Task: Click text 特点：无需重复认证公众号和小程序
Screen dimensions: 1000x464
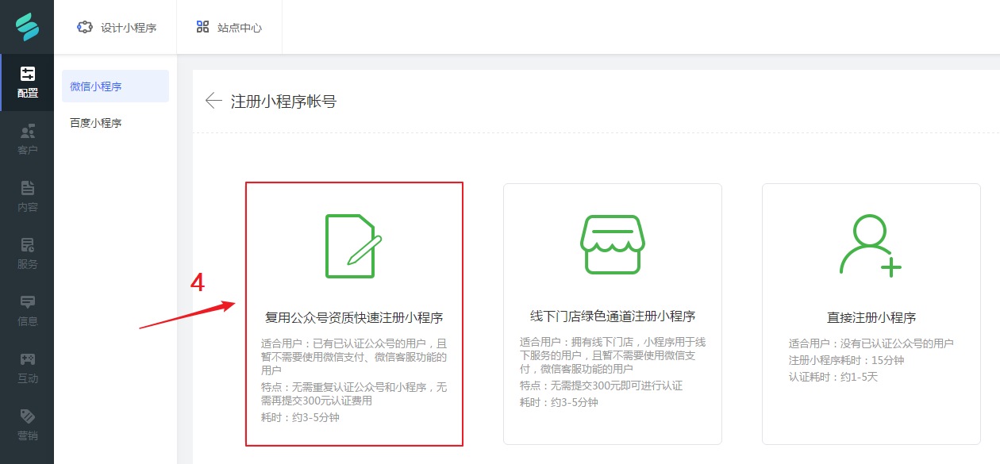Action: click(354, 393)
